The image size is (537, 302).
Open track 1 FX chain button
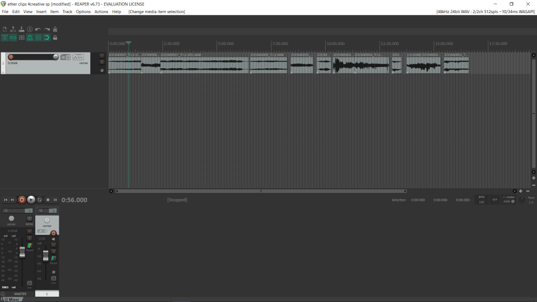click(63, 57)
